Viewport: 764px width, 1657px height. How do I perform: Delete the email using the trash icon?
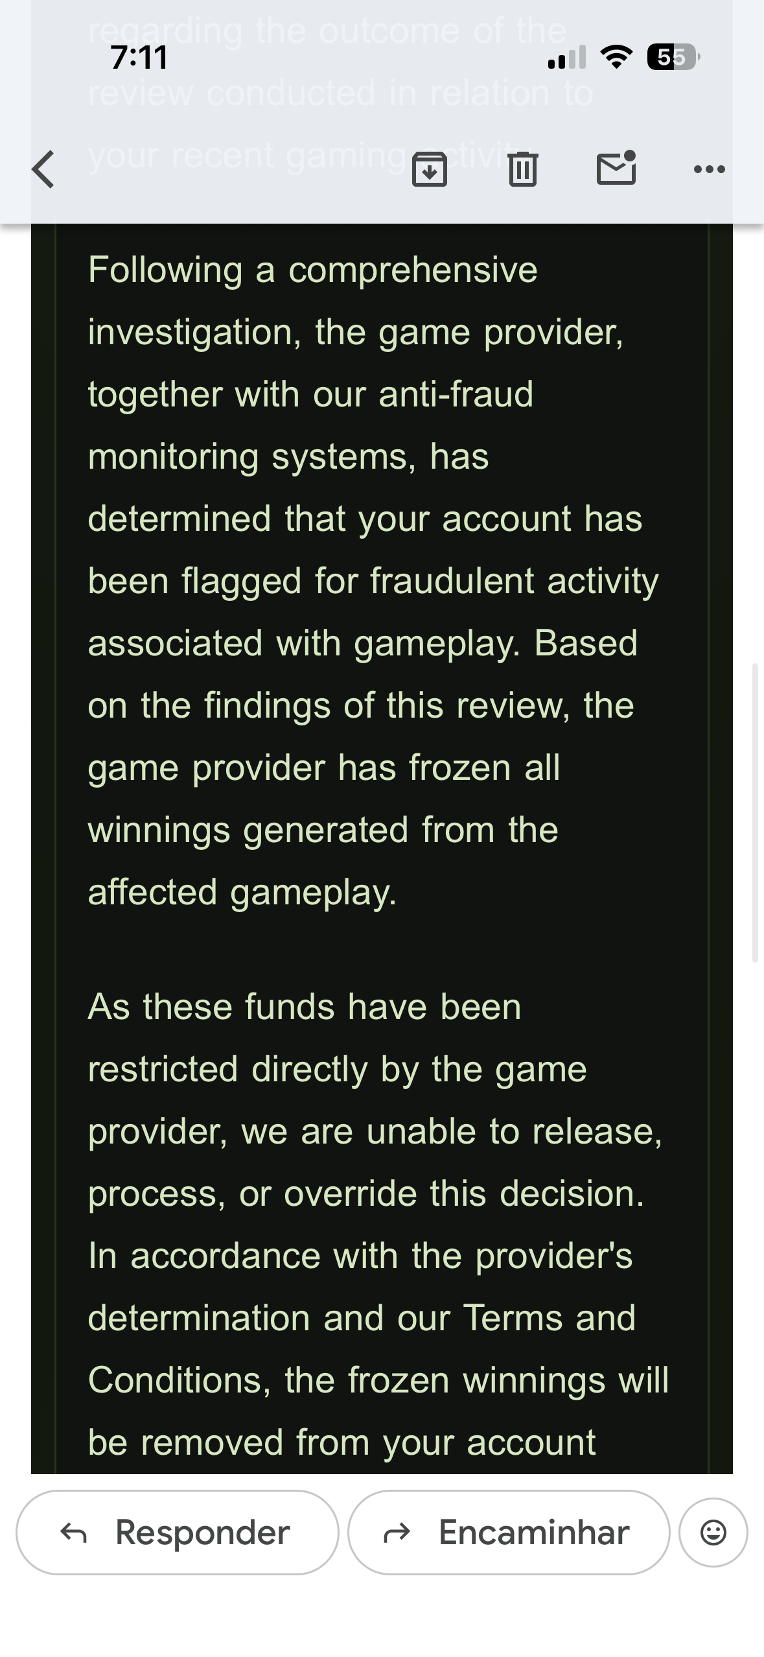click(x=523, y=169)
